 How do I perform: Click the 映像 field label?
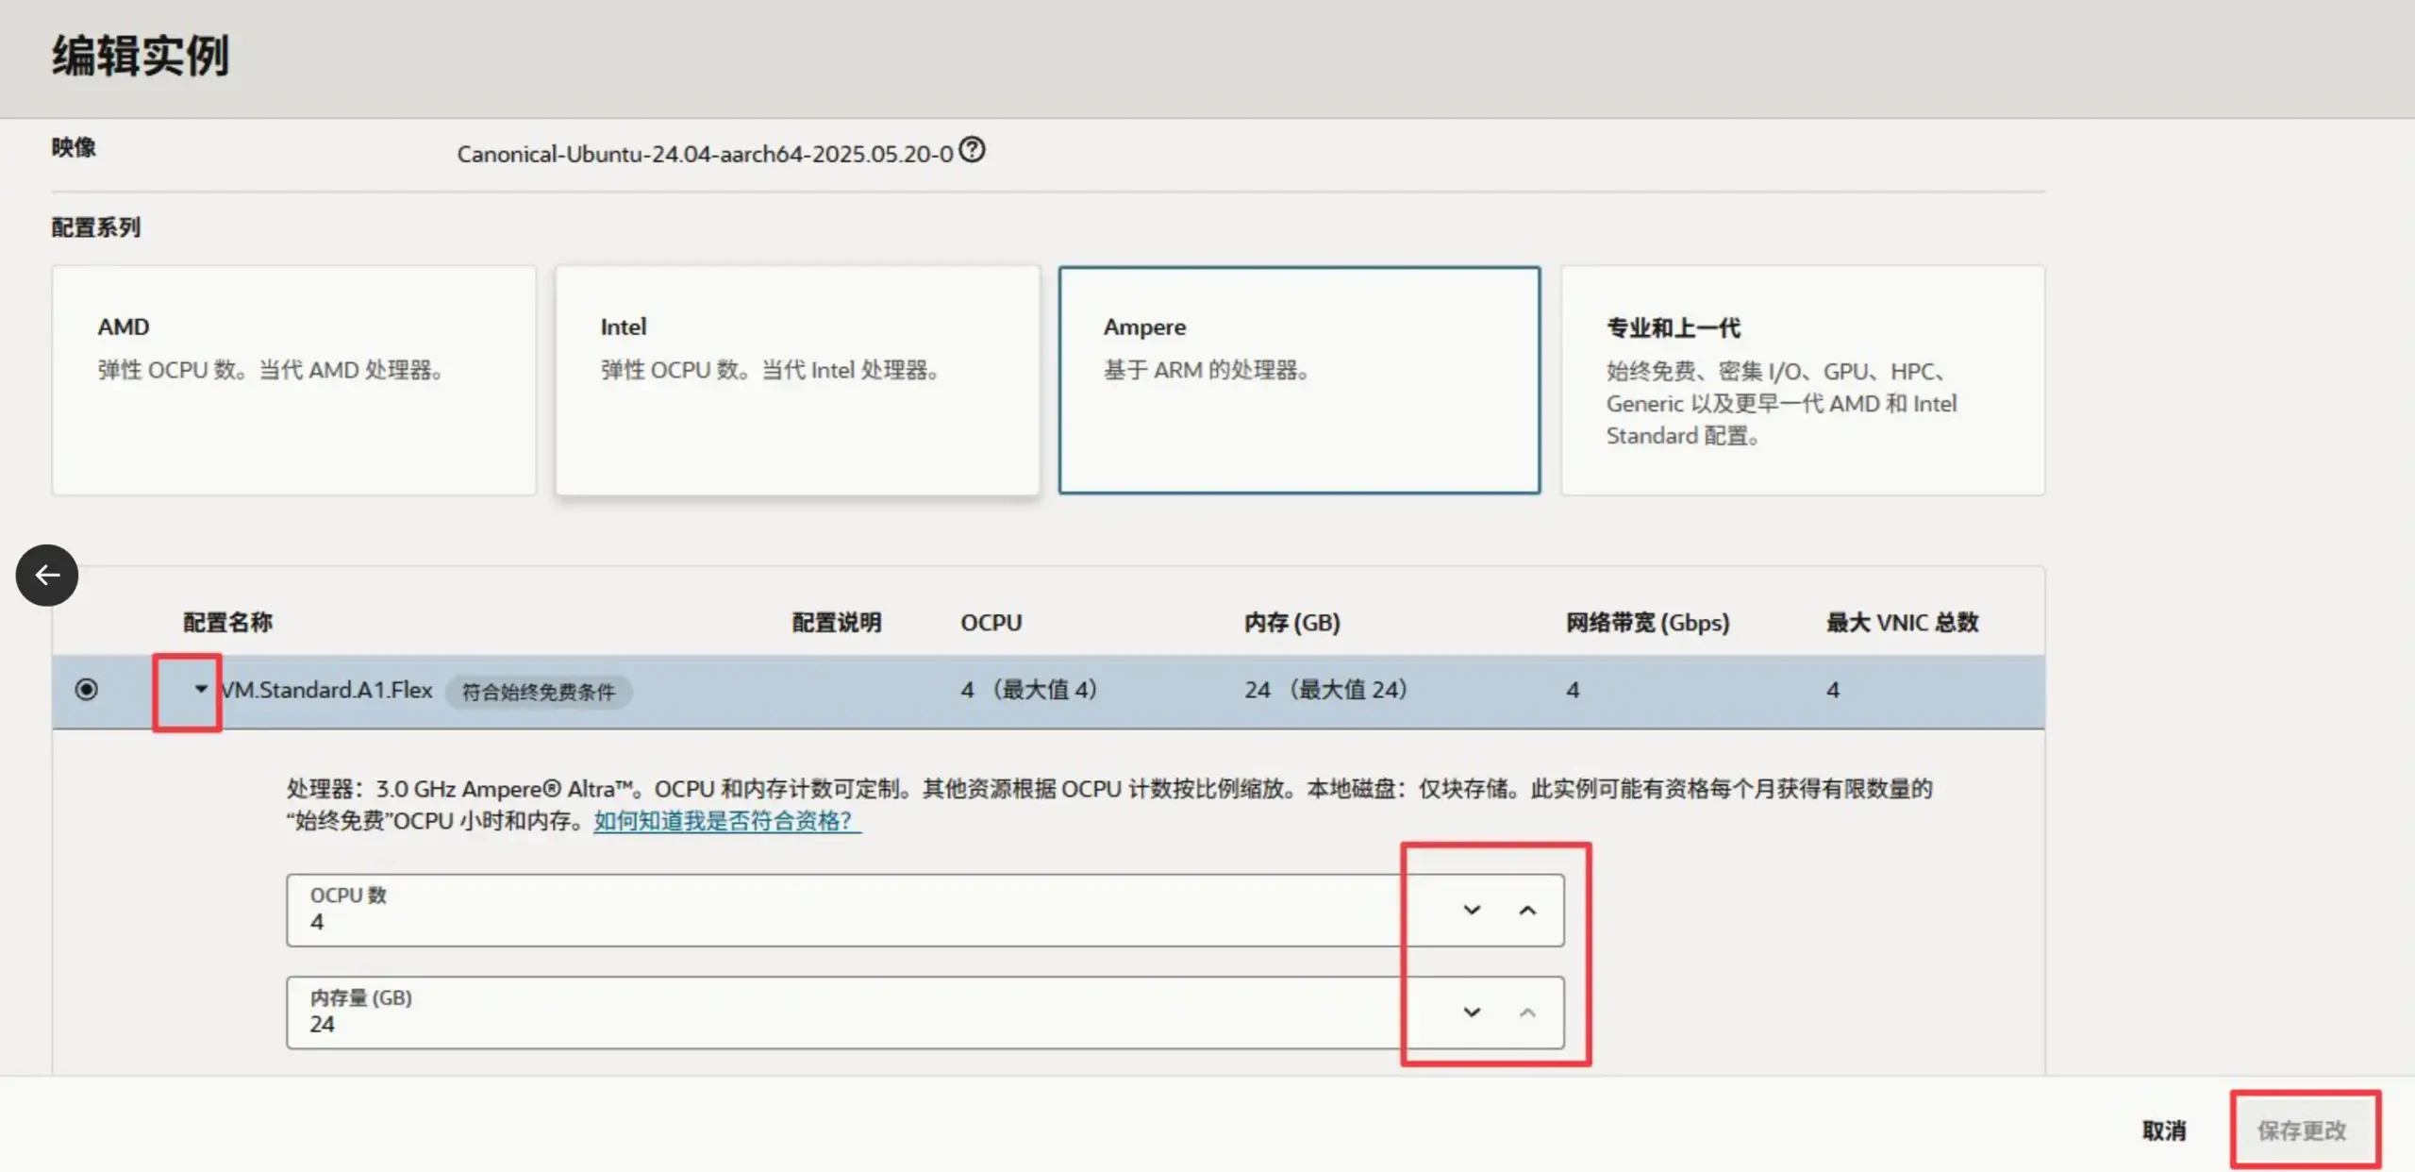[74, 147]
